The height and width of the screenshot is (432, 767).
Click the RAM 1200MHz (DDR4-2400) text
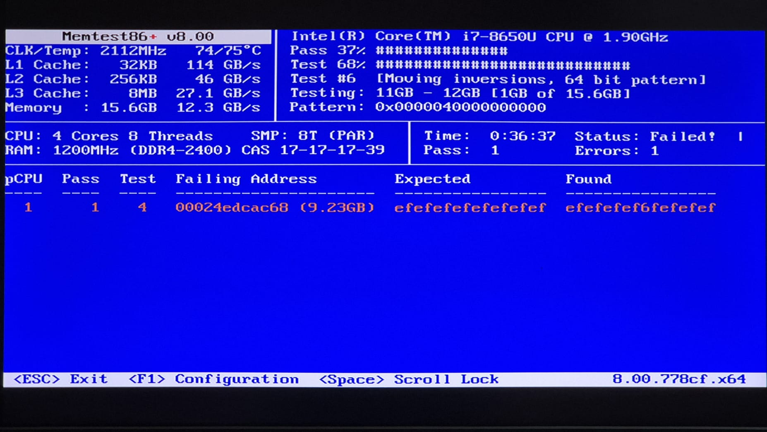118,150
